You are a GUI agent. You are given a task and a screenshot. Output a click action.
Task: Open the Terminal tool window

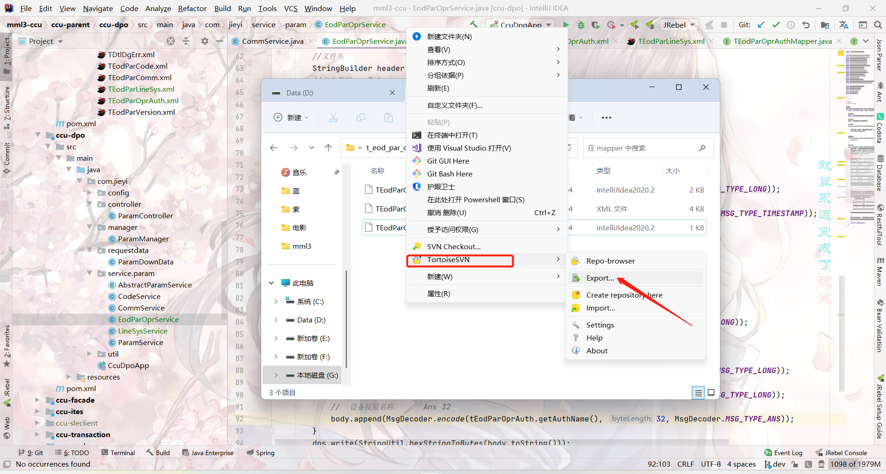click(x=118, y=453)
